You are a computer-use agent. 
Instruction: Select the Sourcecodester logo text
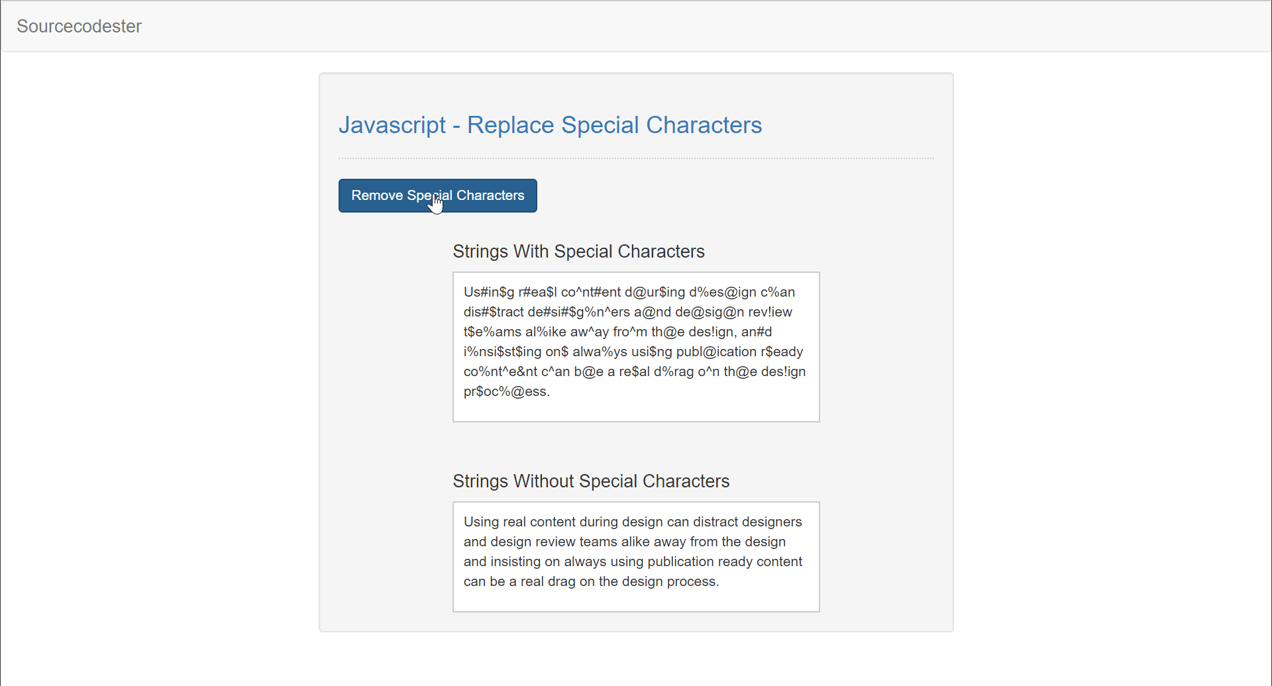79,26
